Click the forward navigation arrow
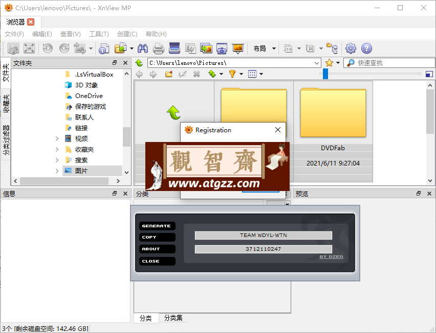436x333 pixels. click(153, 74)
